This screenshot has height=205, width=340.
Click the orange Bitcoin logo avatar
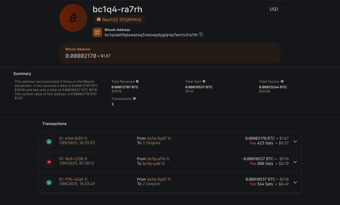[73, 18]
